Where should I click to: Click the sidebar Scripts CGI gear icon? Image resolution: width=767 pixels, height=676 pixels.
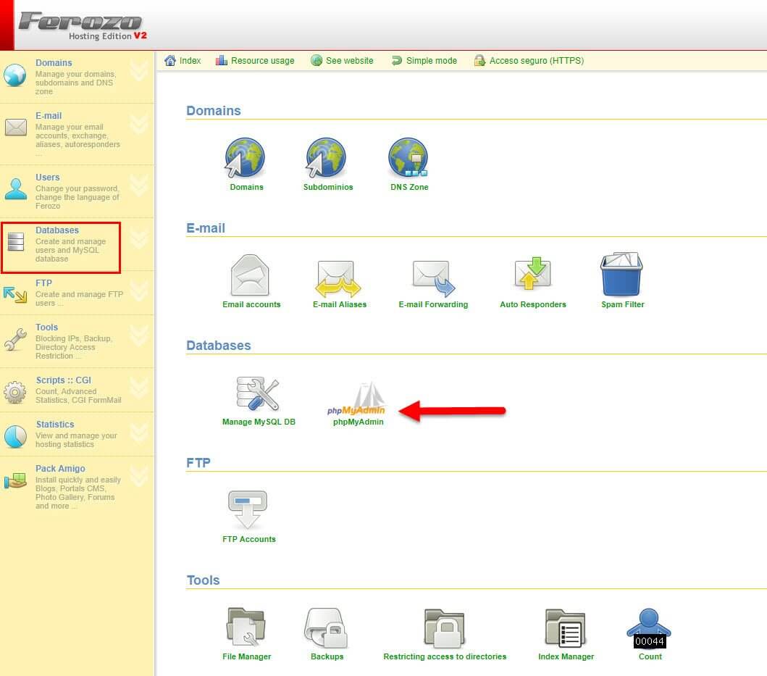point(15,392)
